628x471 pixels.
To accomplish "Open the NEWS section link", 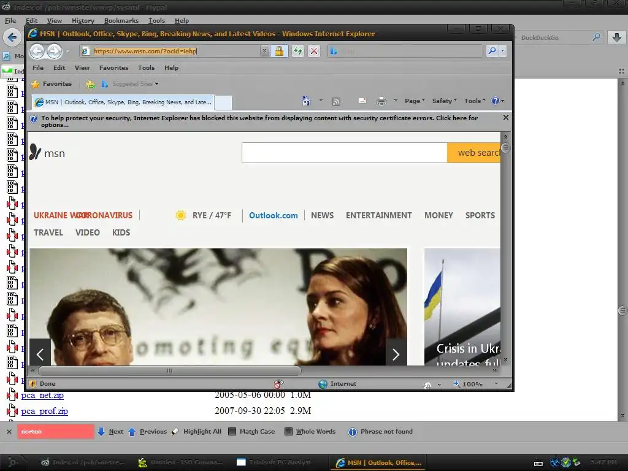I will (x=323, y=215).
